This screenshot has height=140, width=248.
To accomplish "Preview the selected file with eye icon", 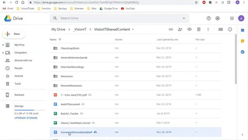I will coord(189,30).
